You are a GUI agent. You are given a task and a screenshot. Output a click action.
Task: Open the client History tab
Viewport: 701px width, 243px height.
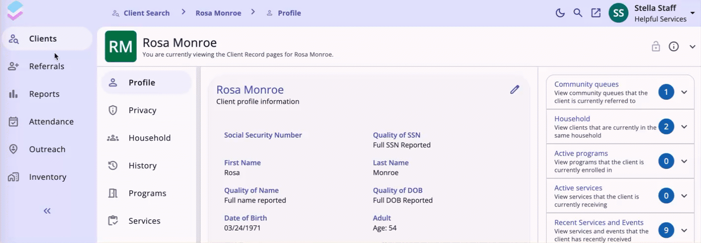tap(142, 165)
